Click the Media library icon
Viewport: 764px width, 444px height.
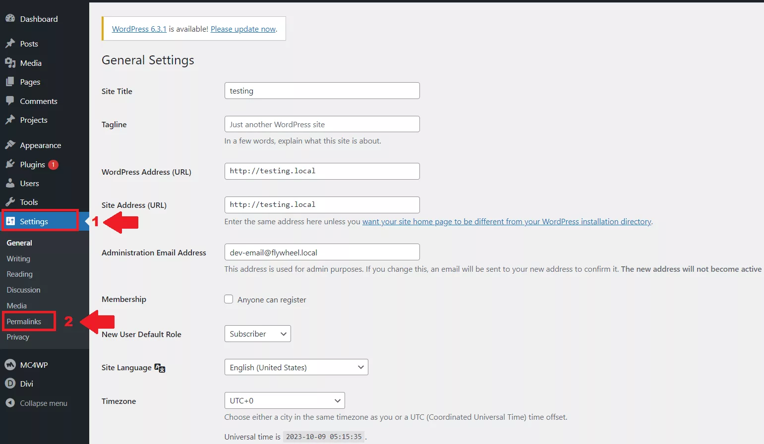10,63
